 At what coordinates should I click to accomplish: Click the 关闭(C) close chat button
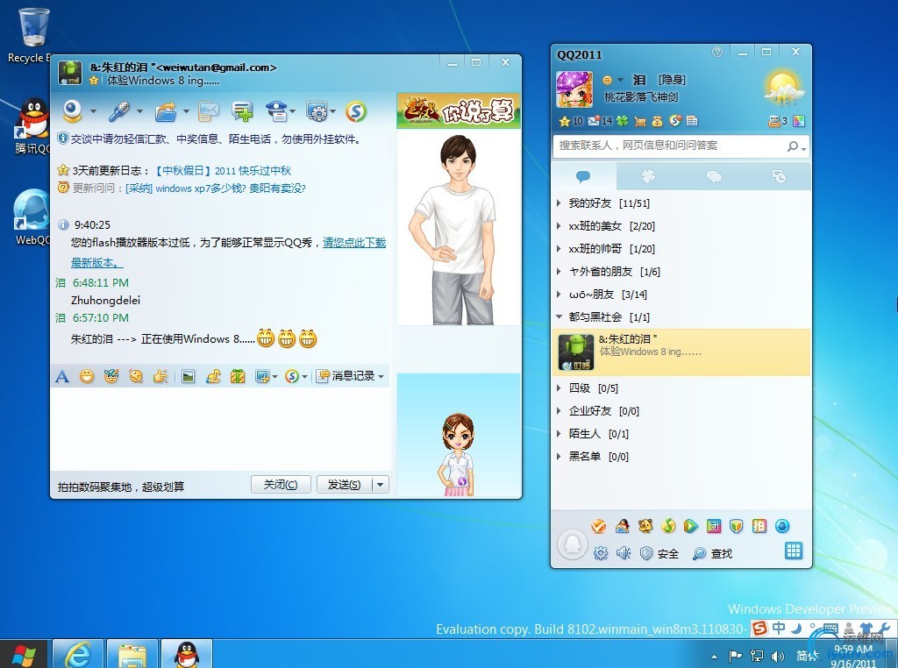click(281, 485)
